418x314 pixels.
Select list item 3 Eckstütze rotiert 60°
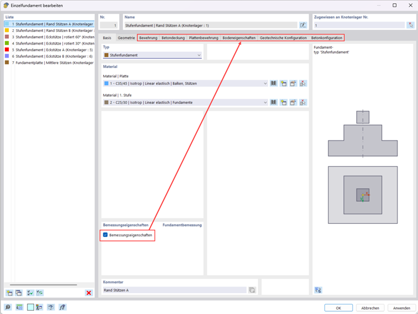tap(50, 37)
